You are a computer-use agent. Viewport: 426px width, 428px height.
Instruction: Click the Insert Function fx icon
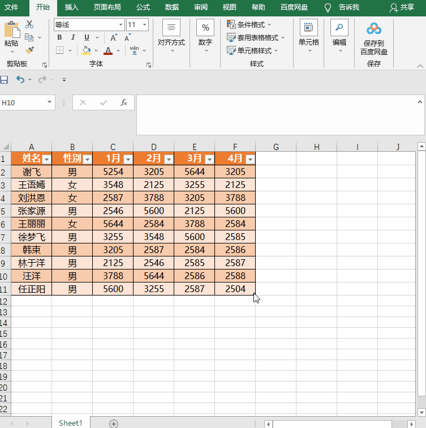pyautogui.click(x=124, y=102)
